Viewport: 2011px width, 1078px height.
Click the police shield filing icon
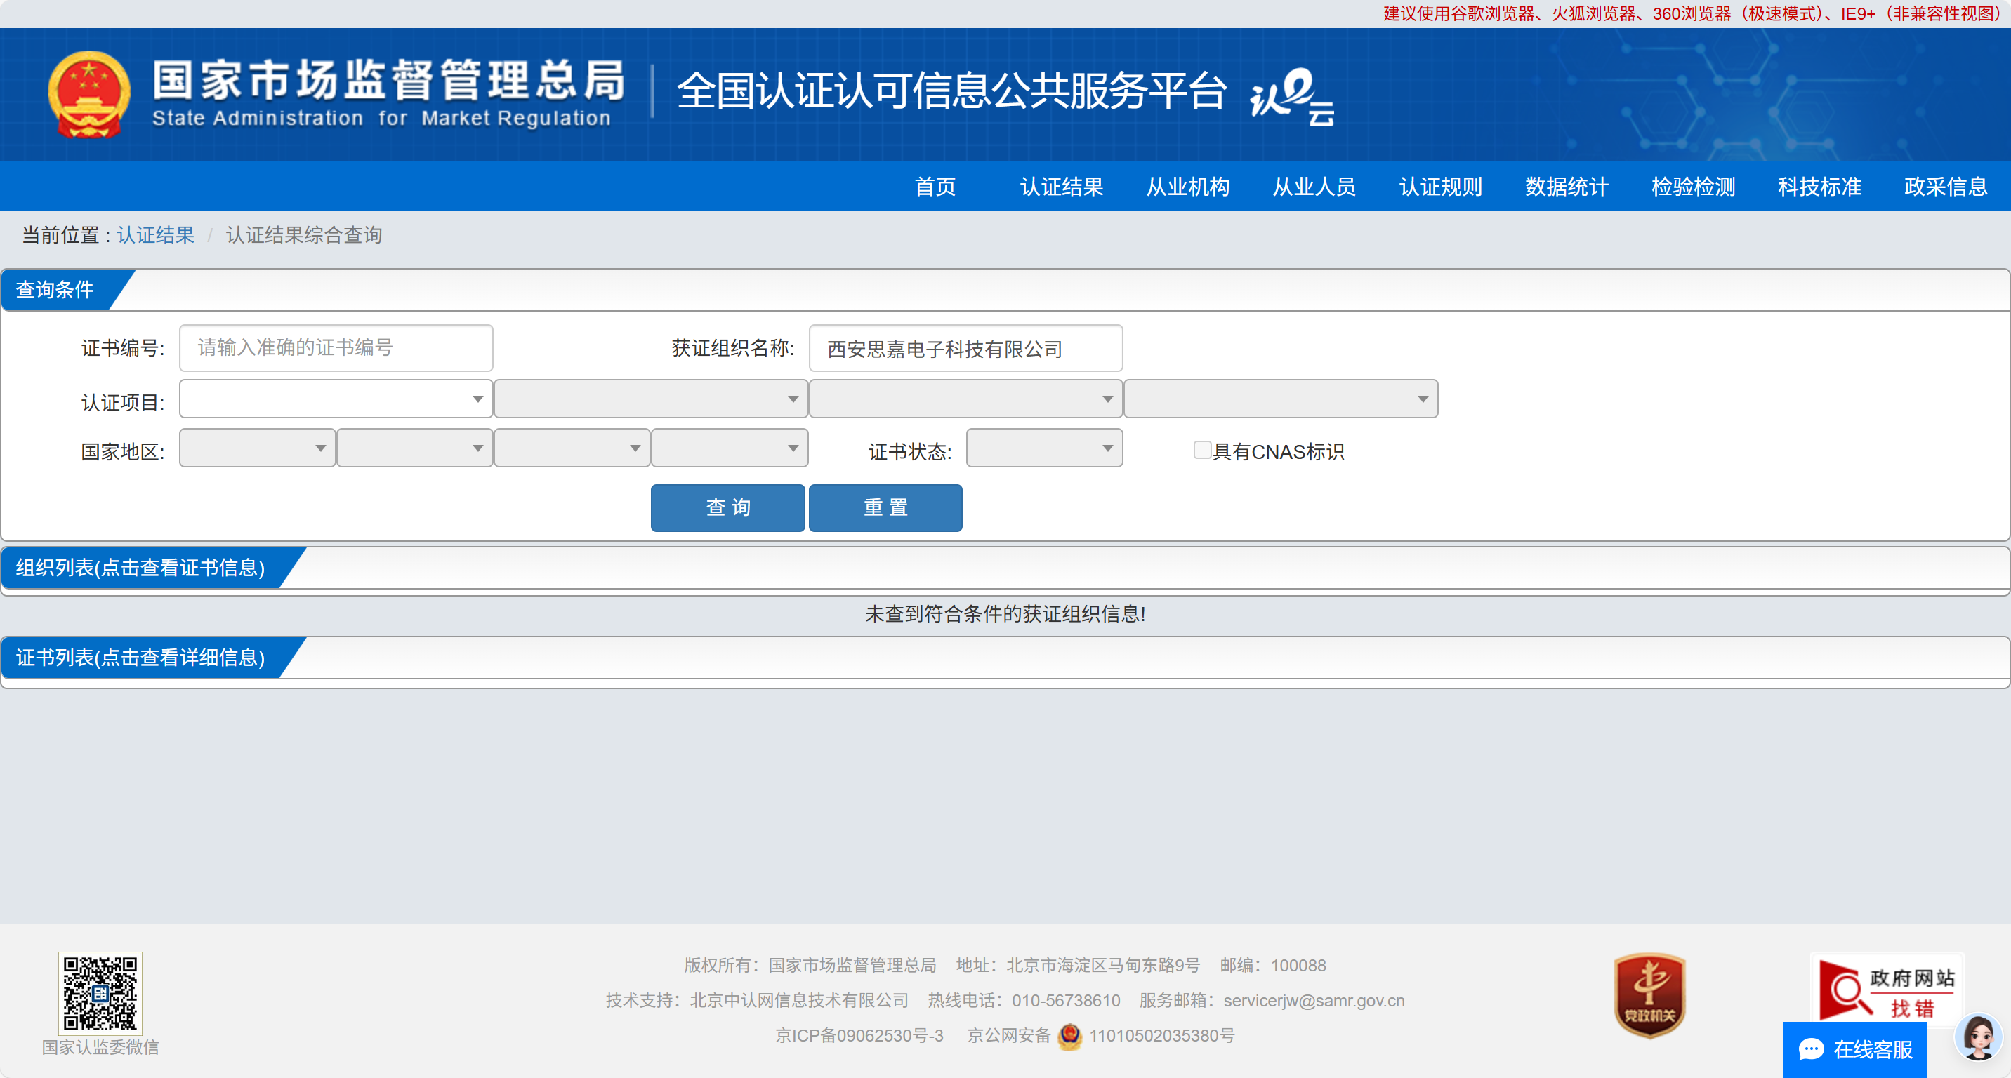tap(1069, 1036)
